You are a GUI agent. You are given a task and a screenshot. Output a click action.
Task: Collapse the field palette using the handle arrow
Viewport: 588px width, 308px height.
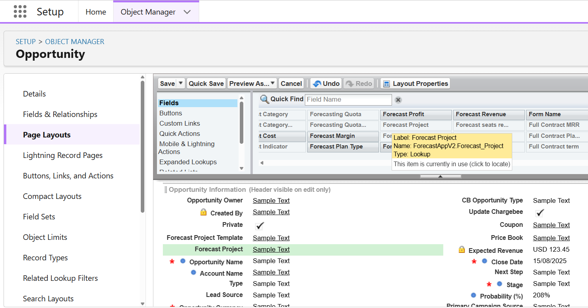point(441,176)
